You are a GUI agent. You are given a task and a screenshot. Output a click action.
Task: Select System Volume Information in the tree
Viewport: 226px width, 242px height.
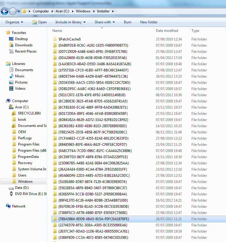tap(32, 169)
